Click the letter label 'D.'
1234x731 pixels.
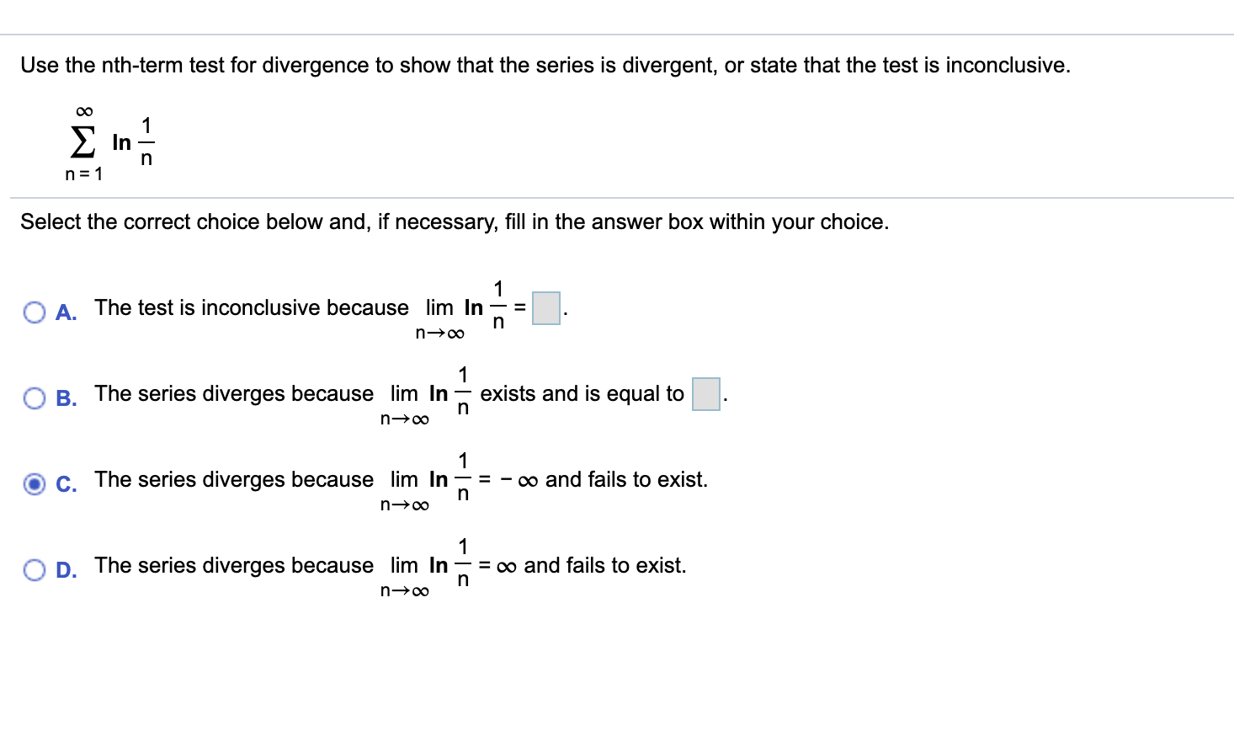click(66, 570)
